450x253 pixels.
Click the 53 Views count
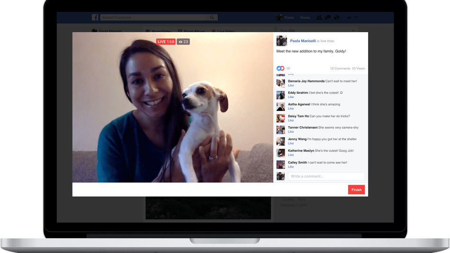point(358,68)
